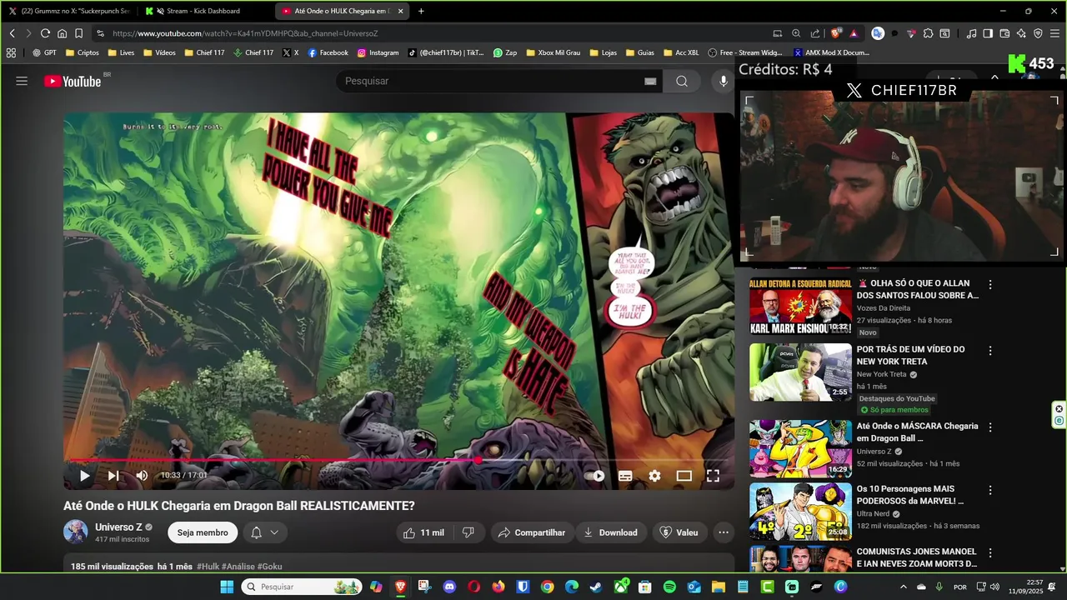Like the video with 11 mil

[423, 532]
